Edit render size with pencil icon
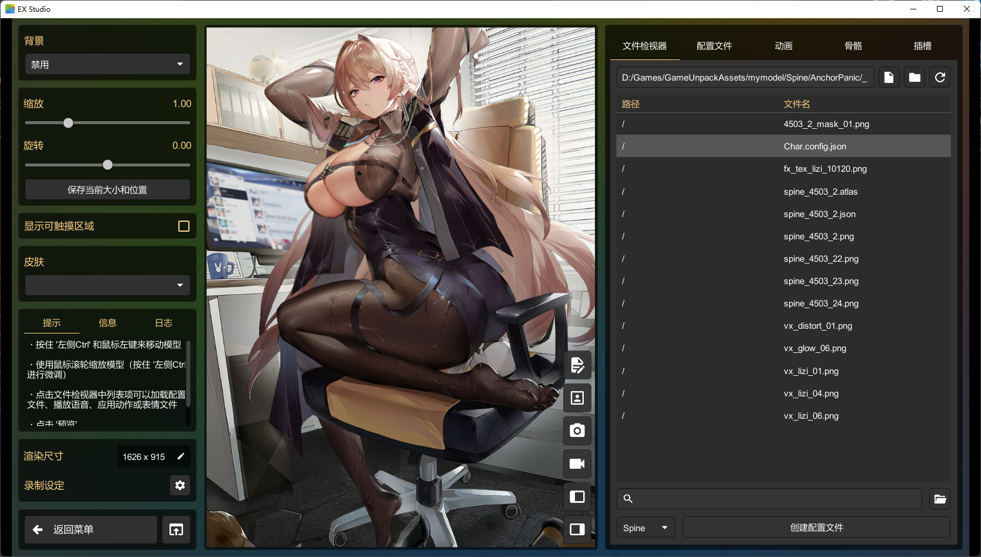The height and width of the screenshot is (557, 981). tap(181, 456)
